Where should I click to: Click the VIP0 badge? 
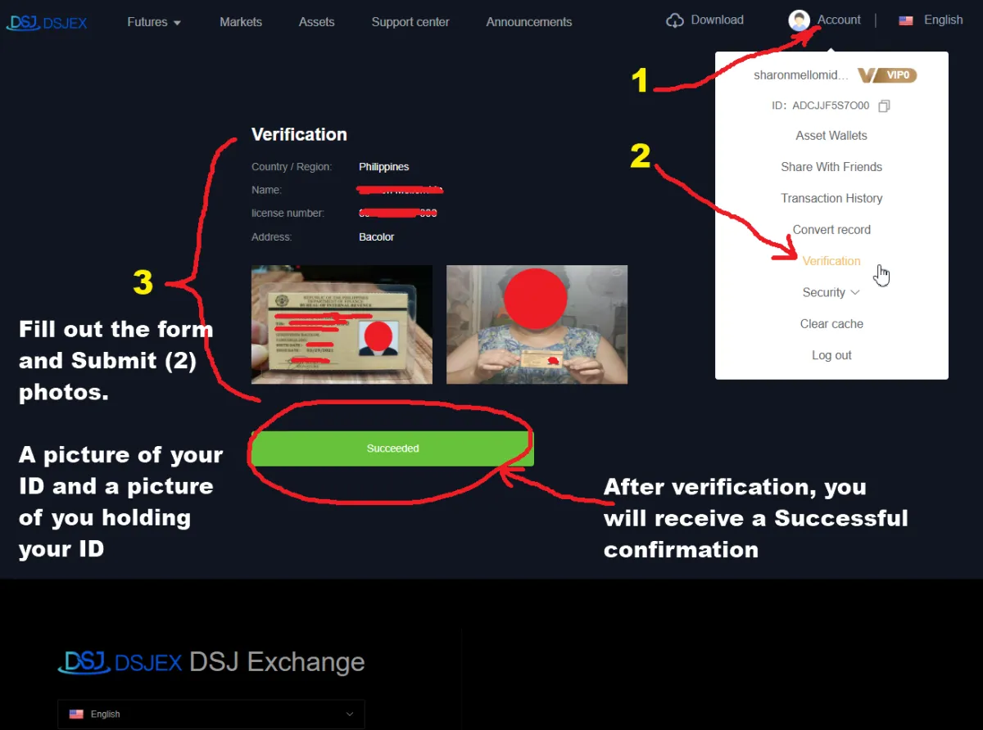coord(887,75)
